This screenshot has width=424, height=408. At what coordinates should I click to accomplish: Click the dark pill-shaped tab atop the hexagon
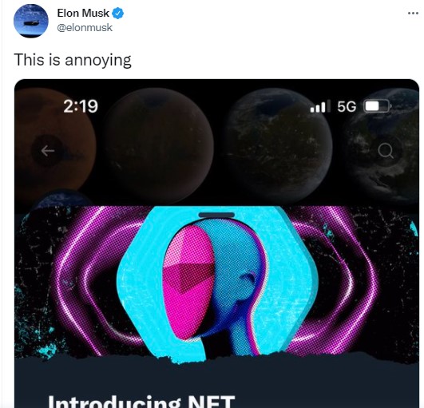coord(216,215)
